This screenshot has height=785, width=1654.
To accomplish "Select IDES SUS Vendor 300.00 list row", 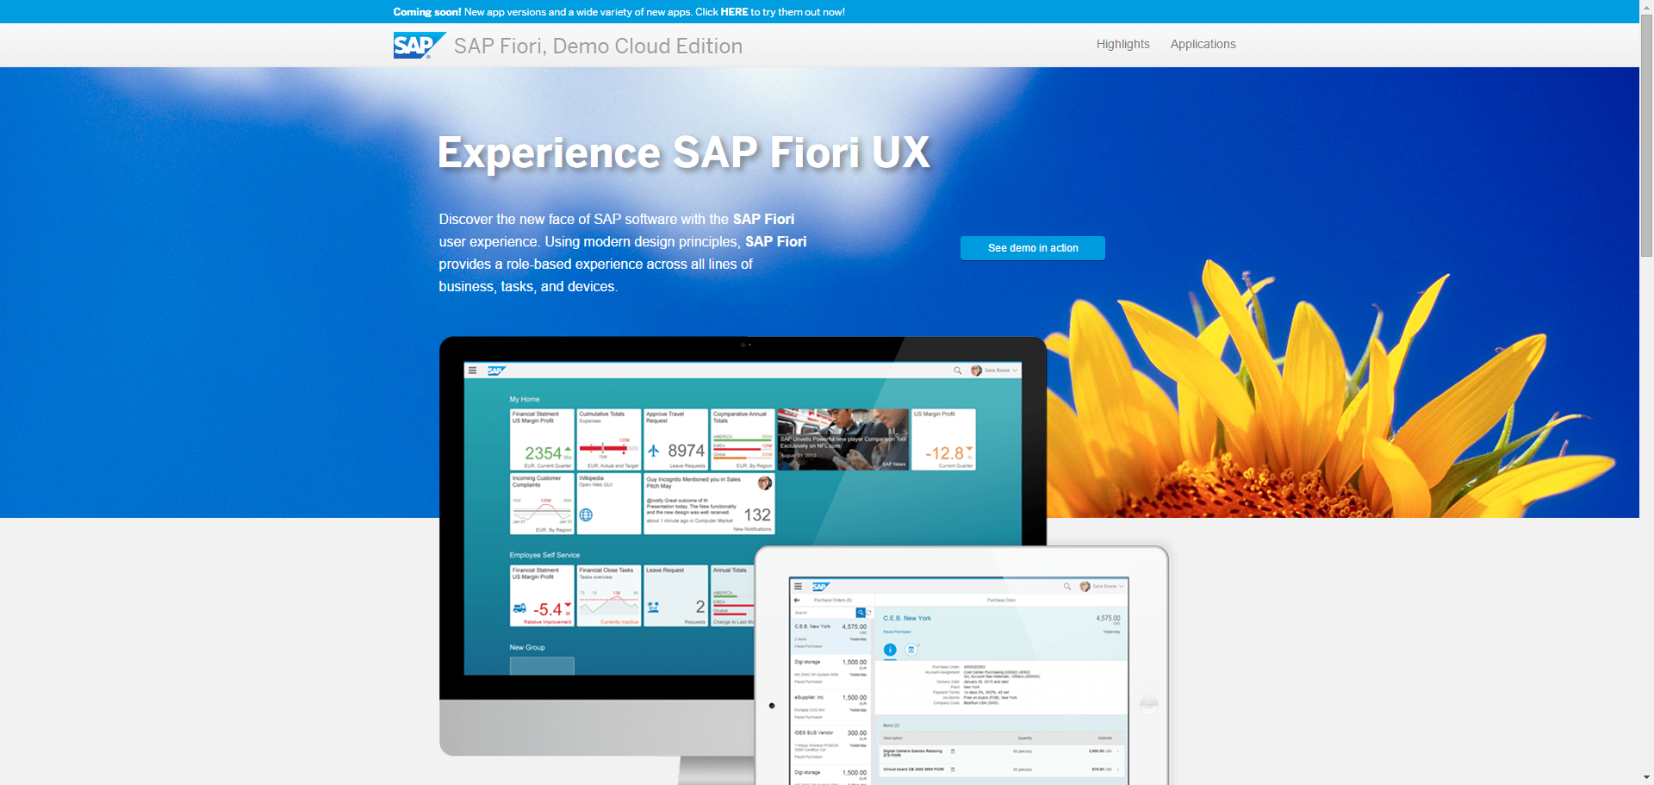I will click(830, 744).
